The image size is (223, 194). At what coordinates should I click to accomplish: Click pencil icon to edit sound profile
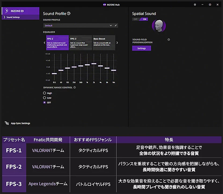pos(116,25)
